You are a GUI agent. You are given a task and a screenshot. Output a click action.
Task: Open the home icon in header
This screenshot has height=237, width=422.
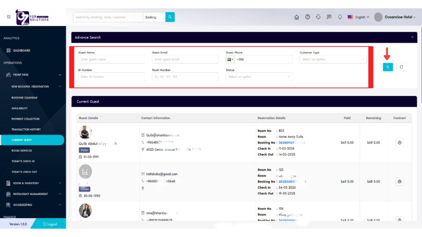click(296, 17)
